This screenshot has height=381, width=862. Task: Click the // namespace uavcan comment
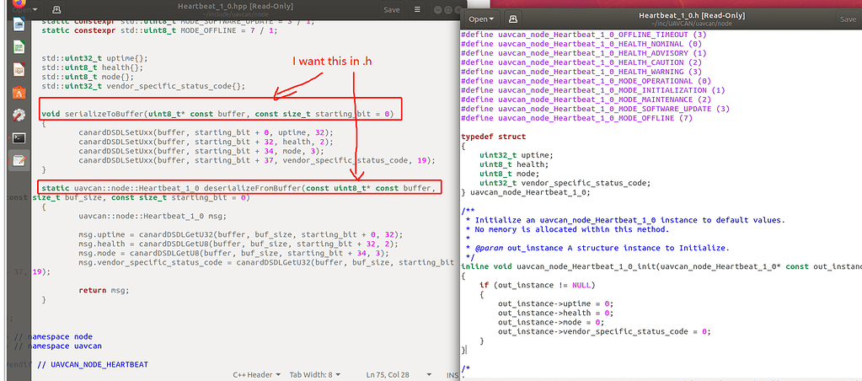[58, 346]
